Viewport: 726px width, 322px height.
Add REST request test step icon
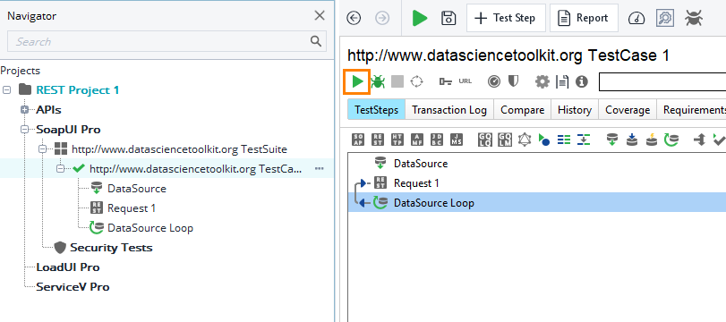pyautogui.click(x=378, y=140)
